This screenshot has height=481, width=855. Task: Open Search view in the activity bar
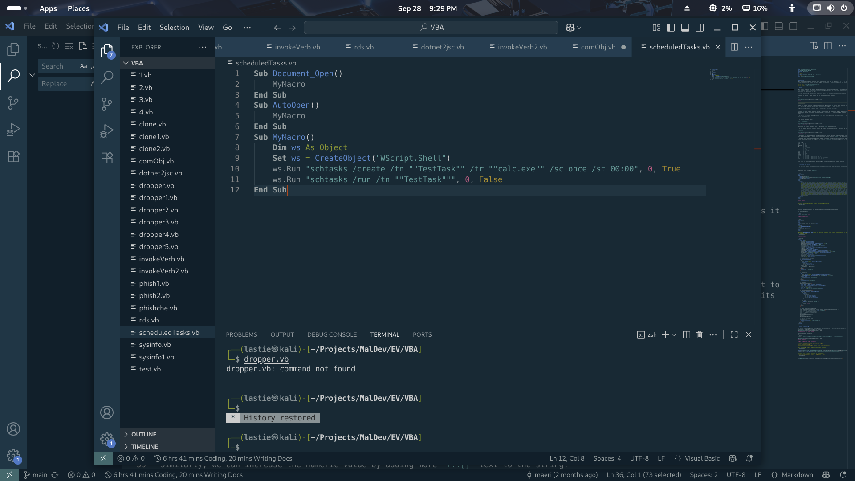[x=107, y=77]
